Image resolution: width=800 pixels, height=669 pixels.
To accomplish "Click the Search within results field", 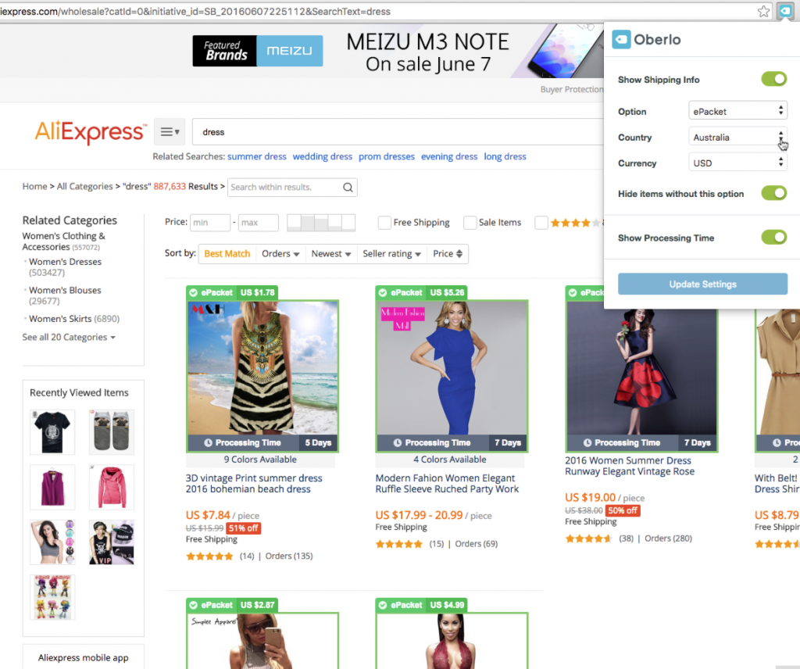I will [x=292, y=188].
